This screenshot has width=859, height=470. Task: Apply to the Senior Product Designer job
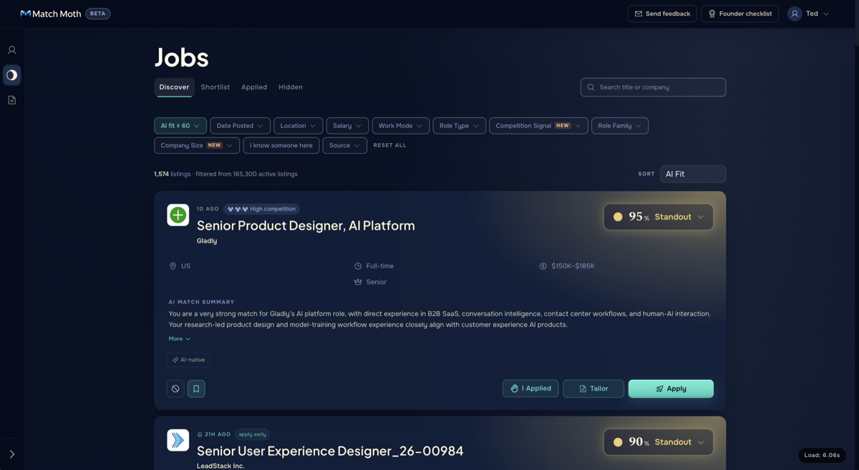[671, 388]
